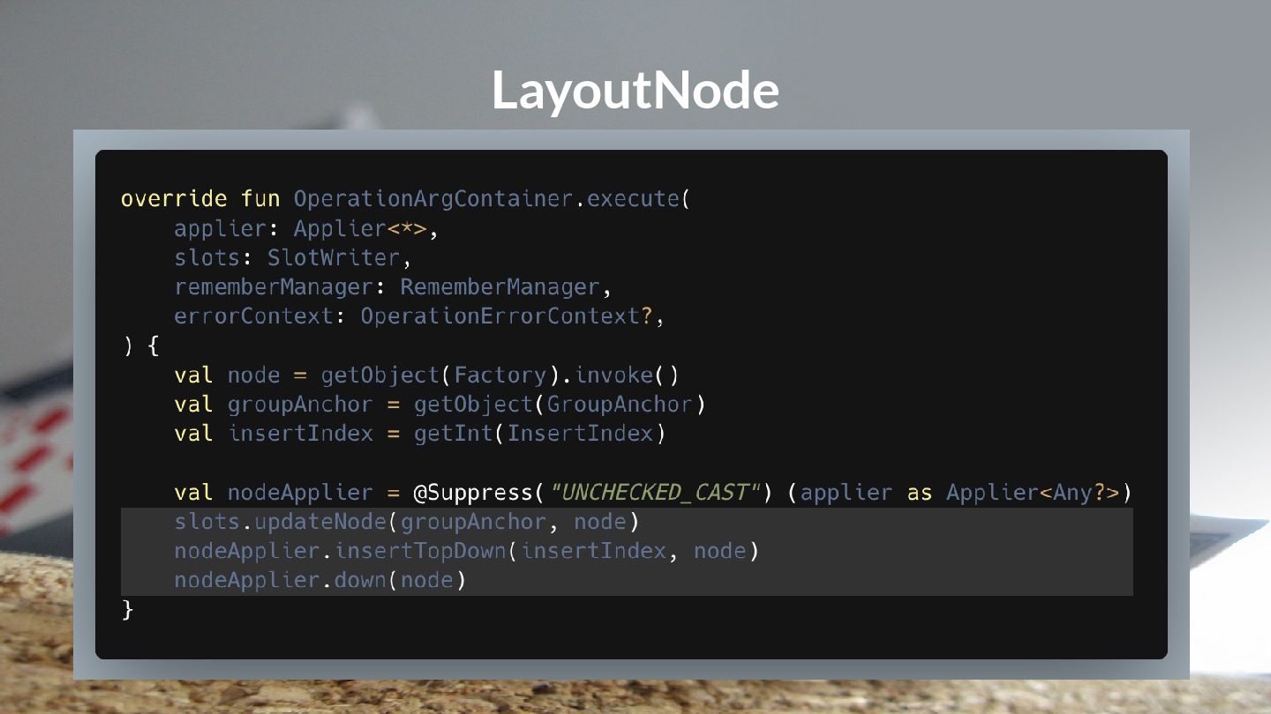Screen dimensions: 1271x714
Task: Click the 'override fun' keywords
Action: [200, 198]
